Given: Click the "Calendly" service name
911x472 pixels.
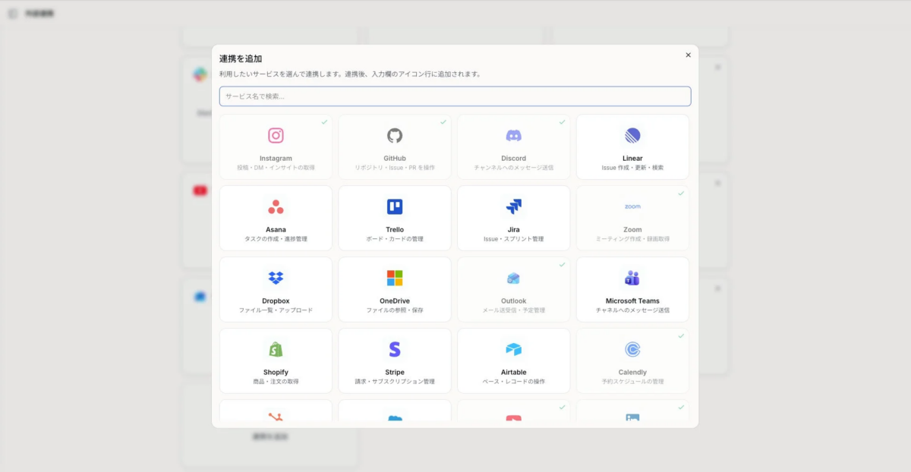Looking at the screenshot, I should 632,373.
